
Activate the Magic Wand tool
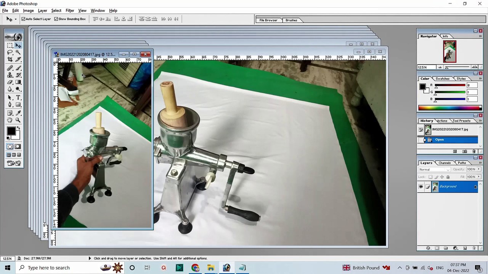18,53
